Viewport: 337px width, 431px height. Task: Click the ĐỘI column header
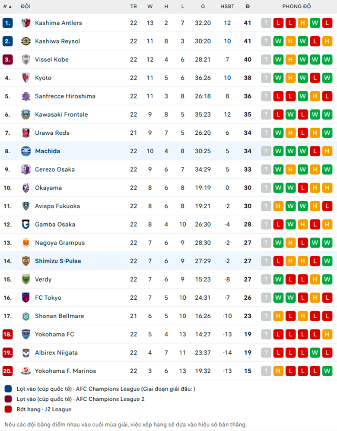click(x=25, y=6)
